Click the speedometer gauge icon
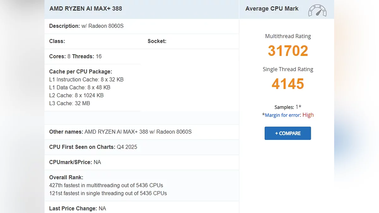Image resolution: width=379 pixels, height=213 pixels. (x=317, y=10)
